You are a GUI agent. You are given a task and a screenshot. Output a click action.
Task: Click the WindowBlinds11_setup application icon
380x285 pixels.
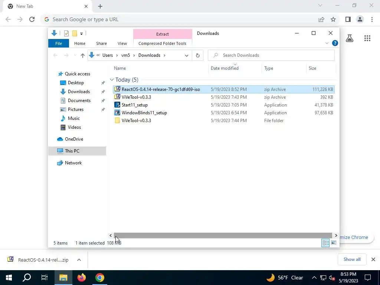coord(117,112)
